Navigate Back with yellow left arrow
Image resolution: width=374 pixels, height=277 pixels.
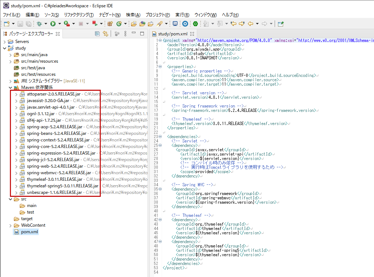pos(251,24)
